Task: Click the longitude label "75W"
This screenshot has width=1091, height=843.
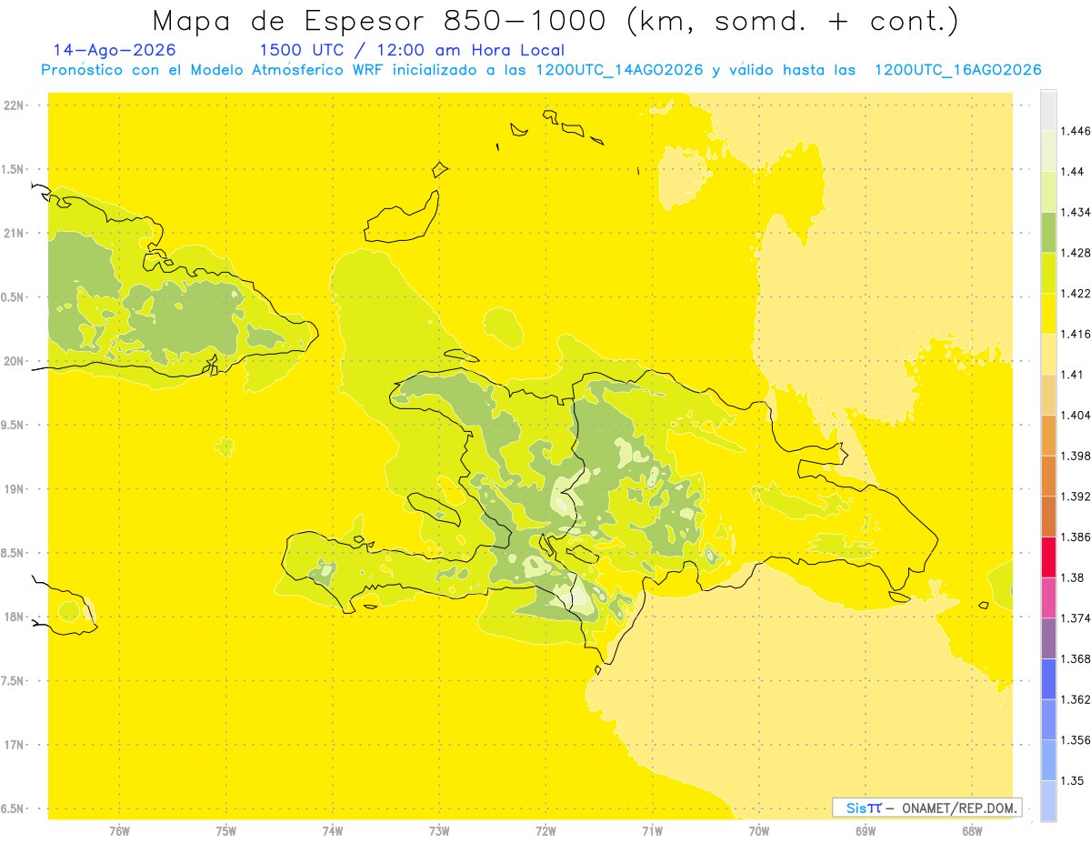Action: point(226,831)
